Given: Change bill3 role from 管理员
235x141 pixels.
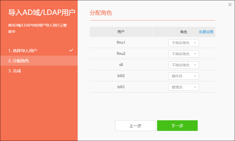Looking at the screenshot, I should coord(183,87).
